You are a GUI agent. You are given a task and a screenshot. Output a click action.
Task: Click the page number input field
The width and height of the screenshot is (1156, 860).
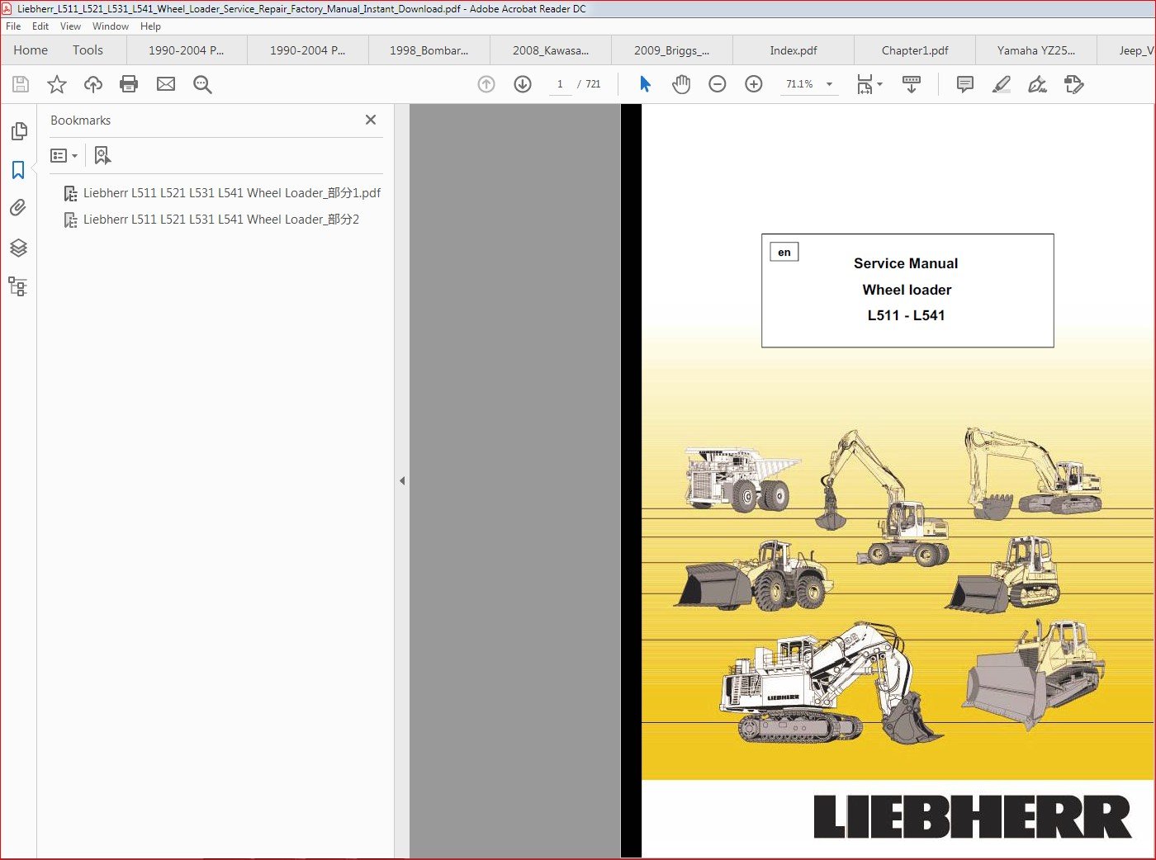[x=560, y=84]
